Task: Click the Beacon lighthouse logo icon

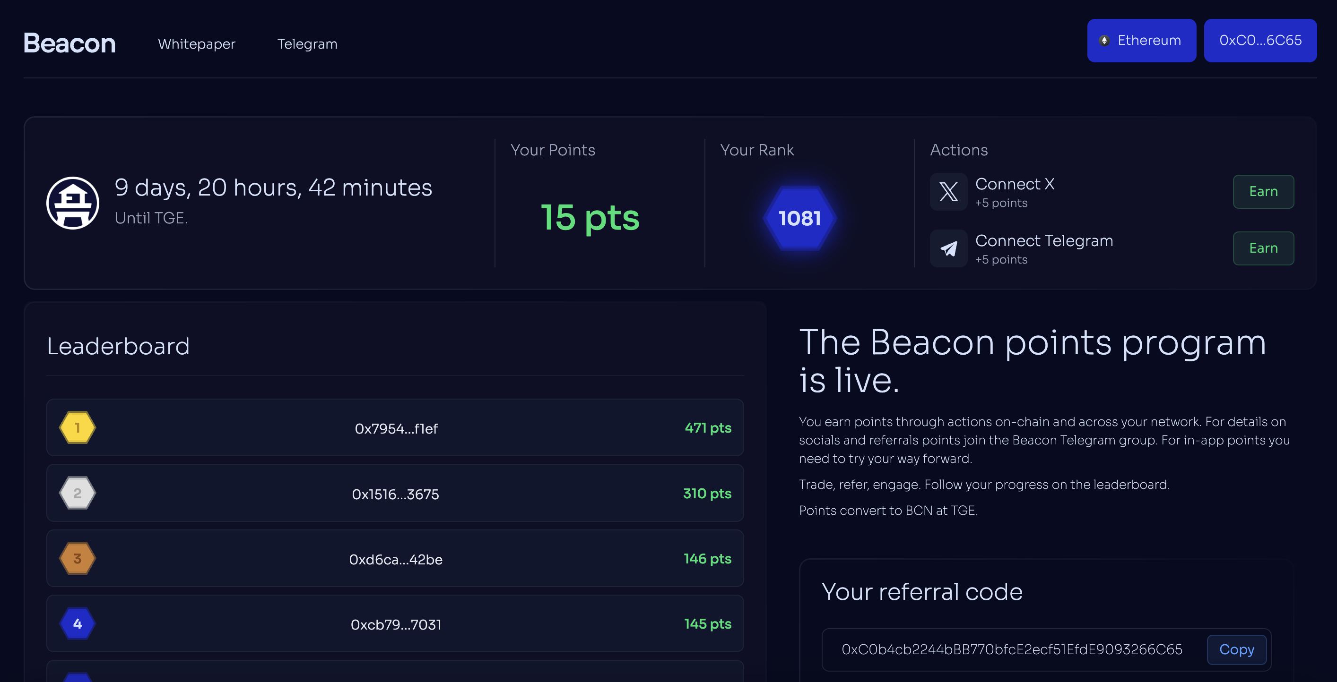Action: 73,203
